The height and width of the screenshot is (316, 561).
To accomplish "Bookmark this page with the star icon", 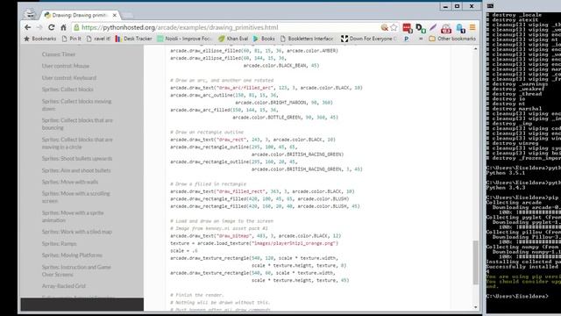I will pos(394,27).
